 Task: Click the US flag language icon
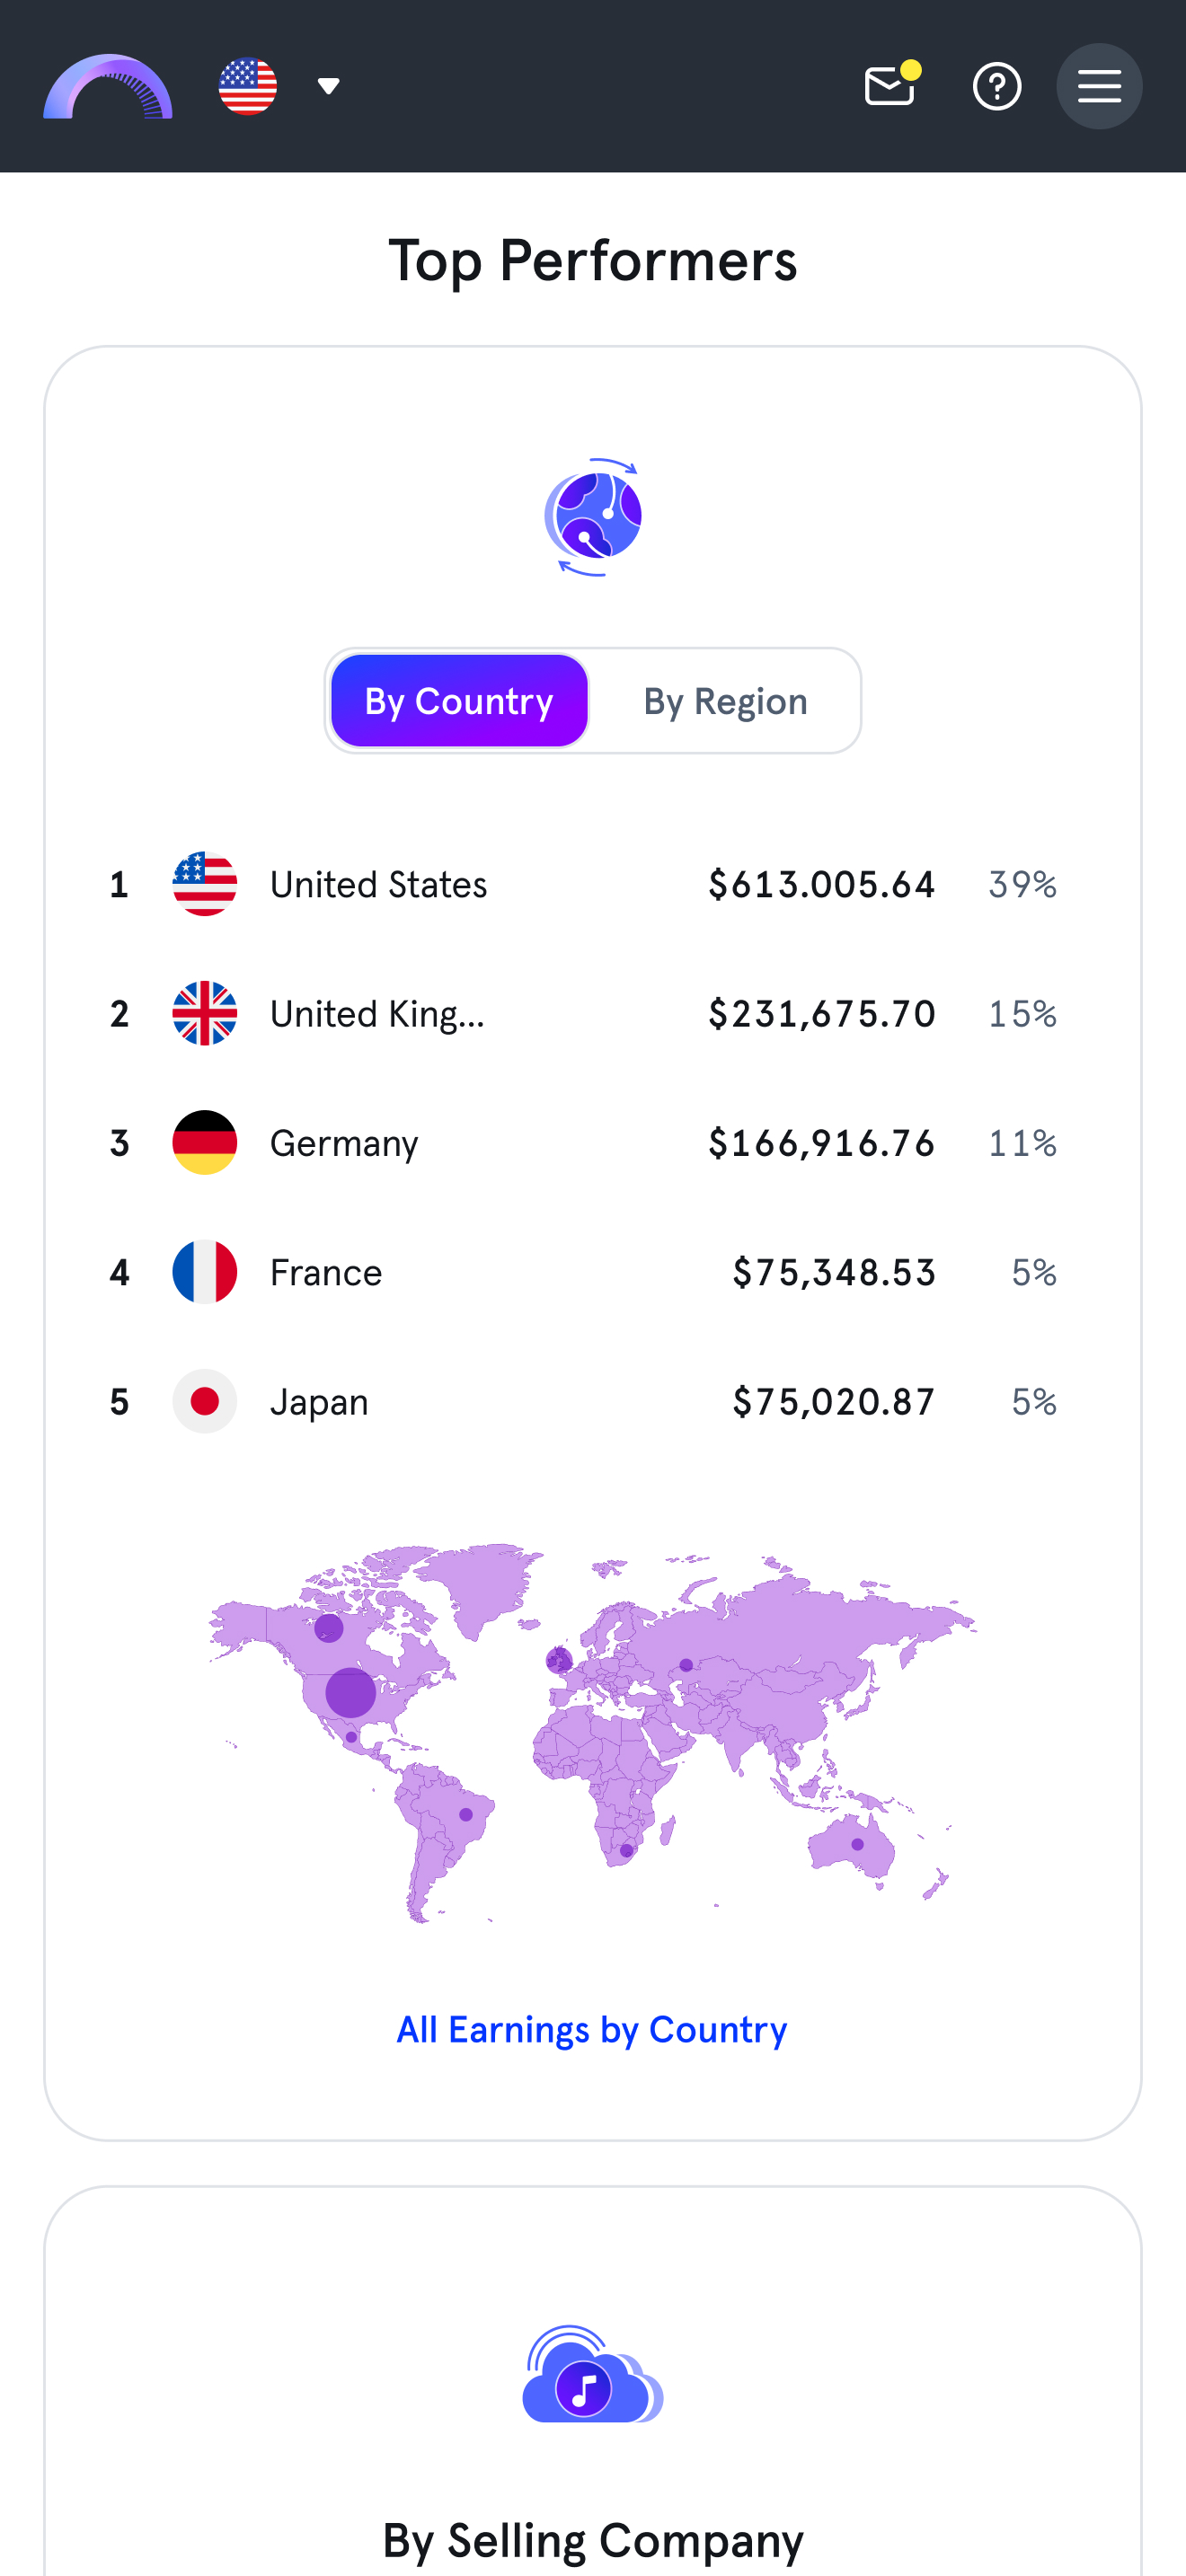click(248, 86)
